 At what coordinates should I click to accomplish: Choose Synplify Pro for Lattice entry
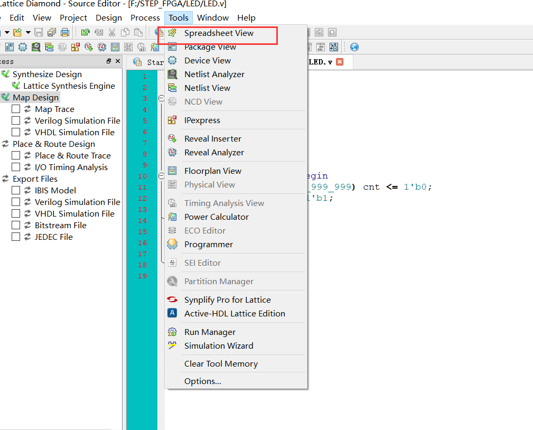236,300
